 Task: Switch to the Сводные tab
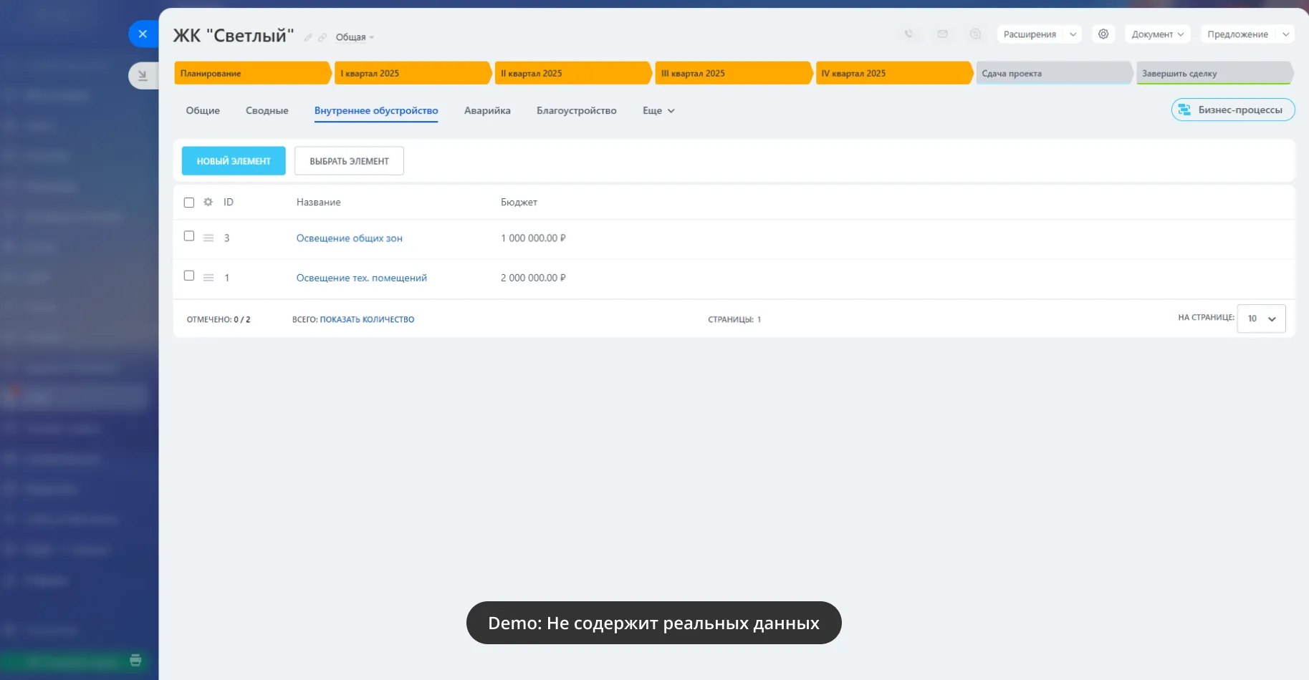[x=267, y=110]
